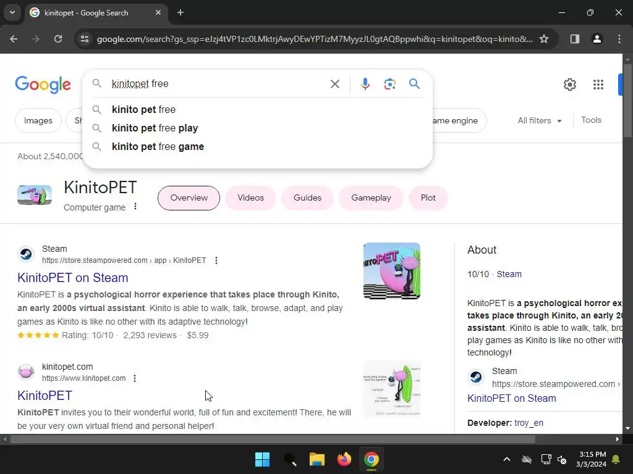Click the Chrome taskbar icon
Viewport: 633px width, 474px height.
pos(372,459)
